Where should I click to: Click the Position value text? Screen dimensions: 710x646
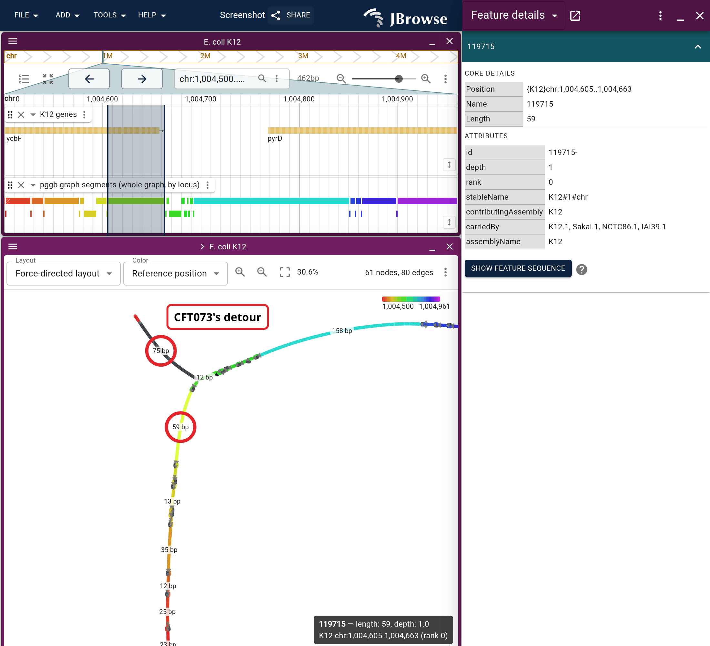(579, 89)
